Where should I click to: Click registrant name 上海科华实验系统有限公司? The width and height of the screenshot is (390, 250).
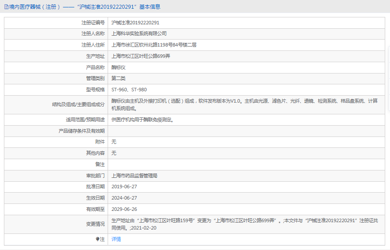click(139, 33)
